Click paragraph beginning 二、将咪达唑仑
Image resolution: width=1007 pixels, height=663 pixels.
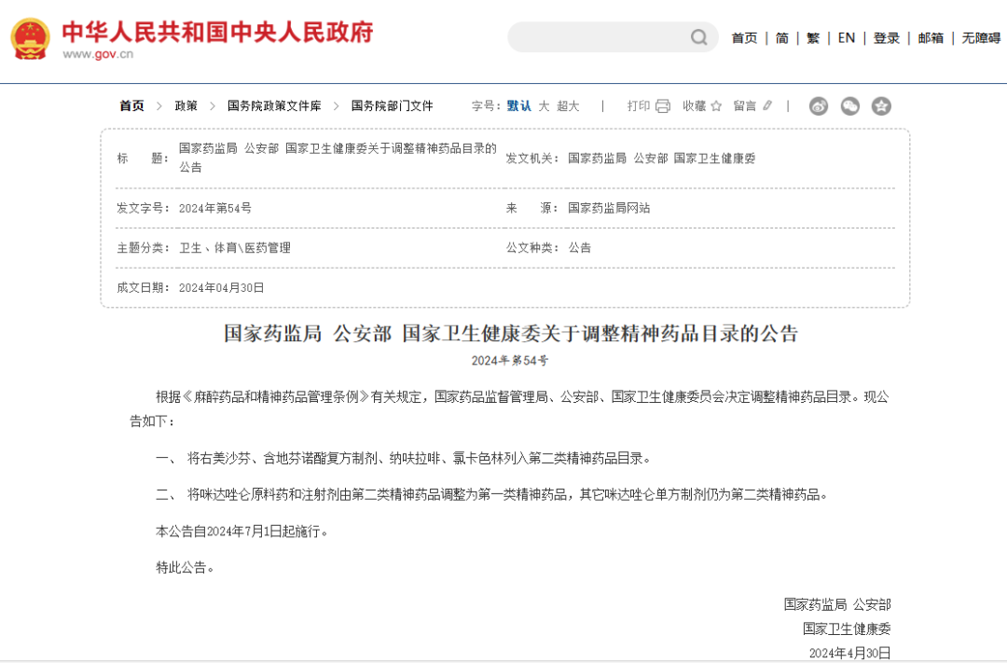point(492,494)
